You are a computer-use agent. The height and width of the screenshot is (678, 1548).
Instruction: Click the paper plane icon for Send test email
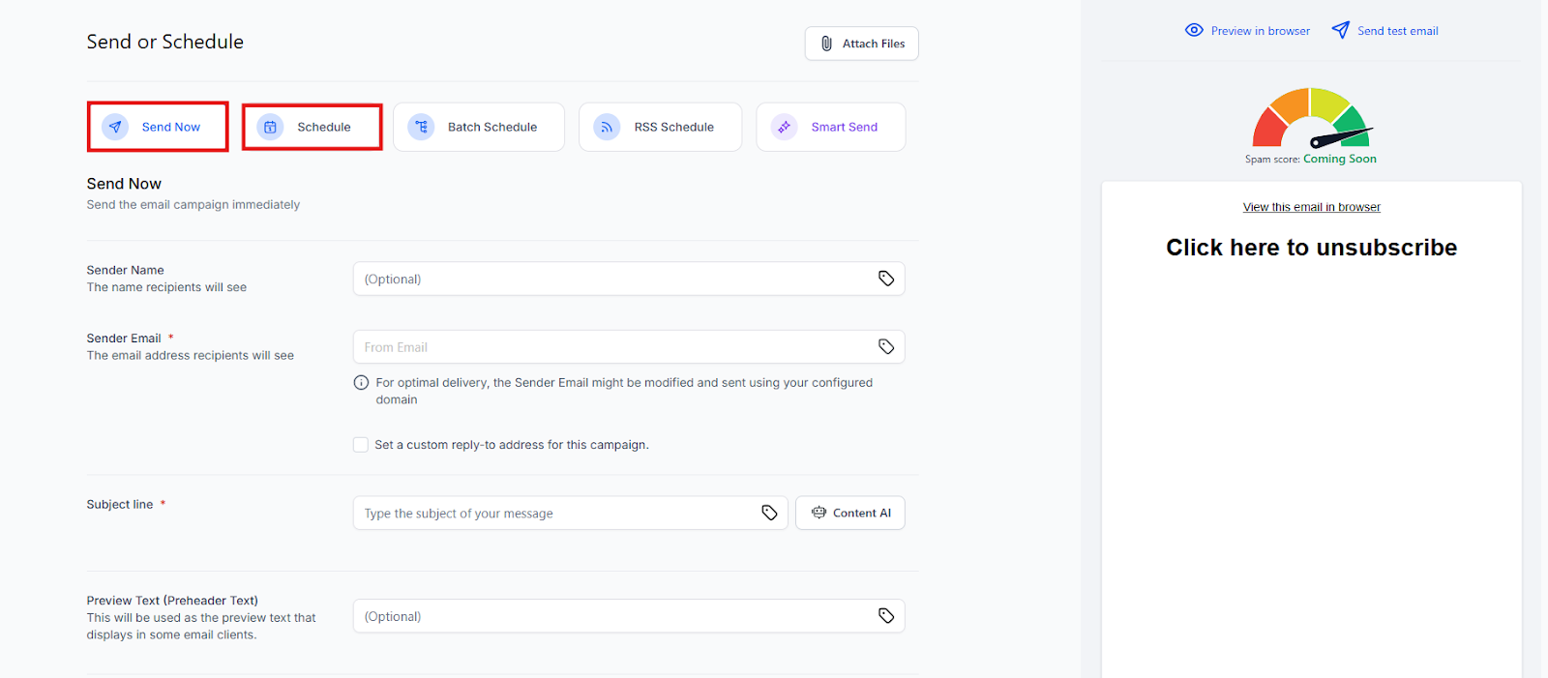[x=1340, y=31]
